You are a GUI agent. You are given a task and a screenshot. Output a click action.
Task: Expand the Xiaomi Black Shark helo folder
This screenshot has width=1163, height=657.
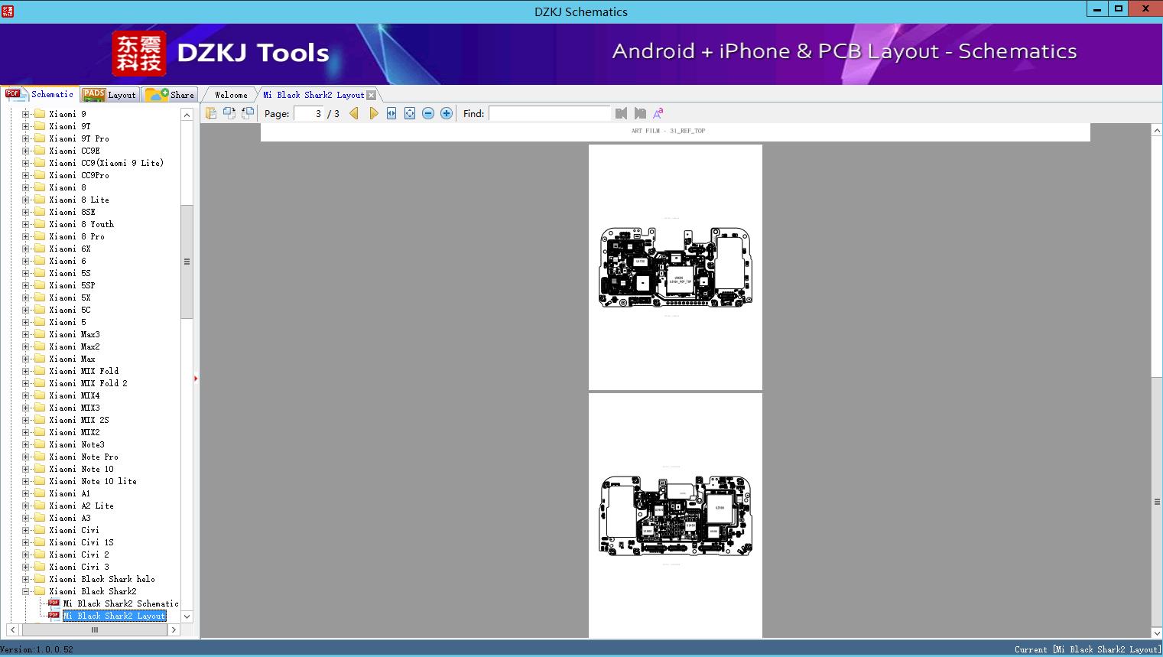25,579
